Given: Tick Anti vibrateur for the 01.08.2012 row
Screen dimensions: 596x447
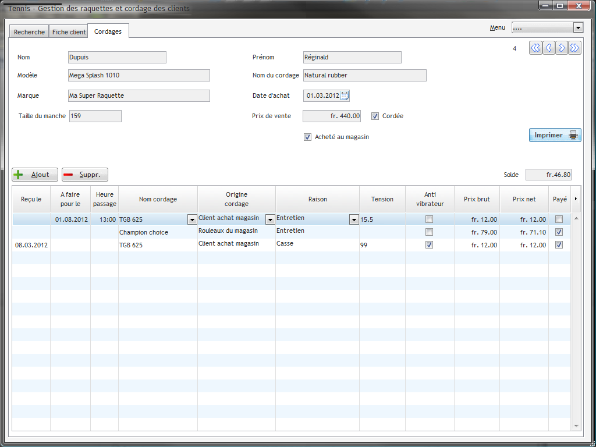Looking at the screenshot, I should (x=429, y=219).
